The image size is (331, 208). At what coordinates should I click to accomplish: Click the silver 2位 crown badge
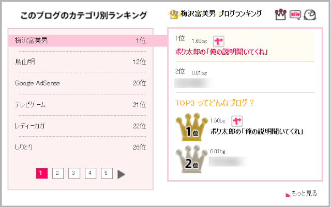(191, 159)
